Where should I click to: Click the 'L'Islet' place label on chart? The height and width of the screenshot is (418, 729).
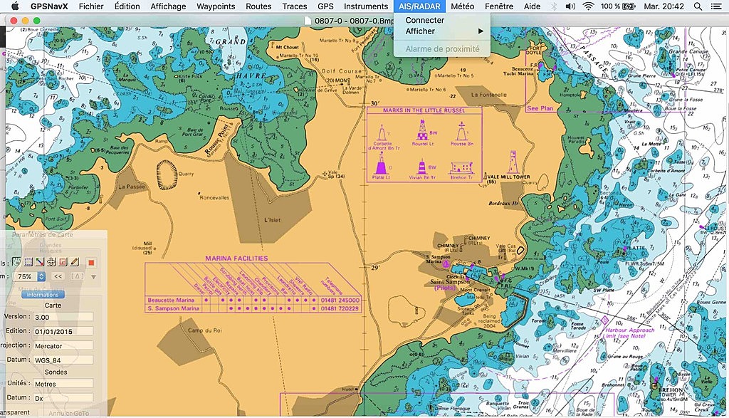pos(273,220)
